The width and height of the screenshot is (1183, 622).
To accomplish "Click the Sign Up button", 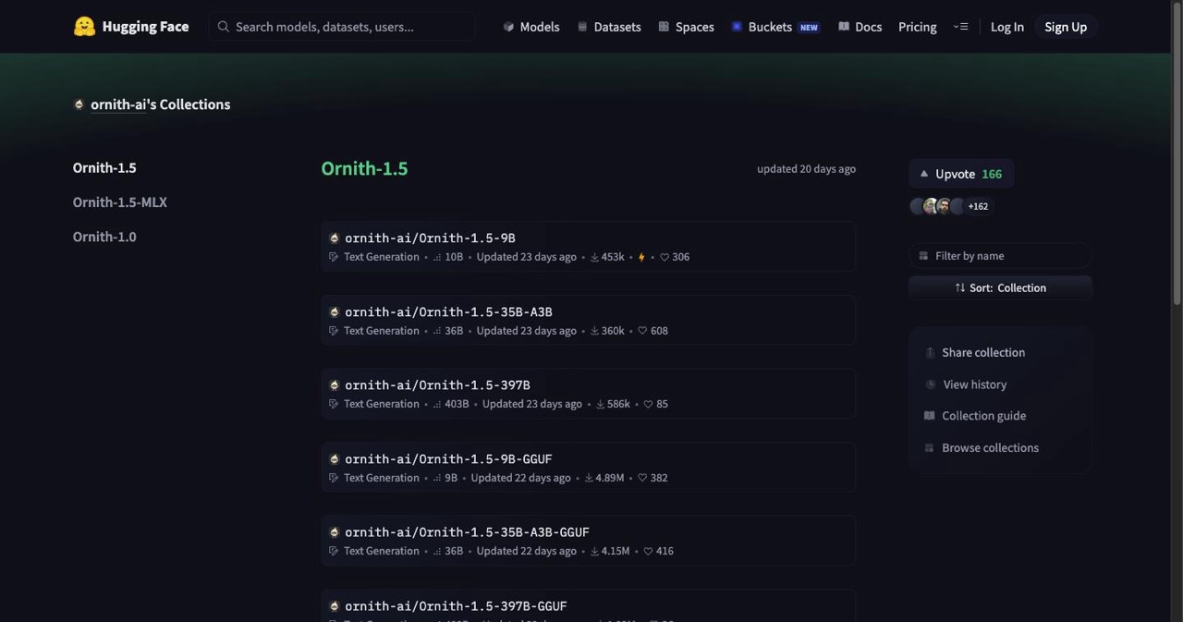I will 1066,27.
